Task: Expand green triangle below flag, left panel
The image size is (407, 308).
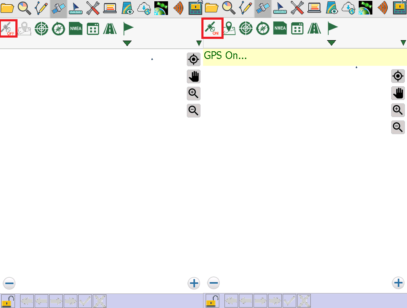Action: (x=127, y=43)
